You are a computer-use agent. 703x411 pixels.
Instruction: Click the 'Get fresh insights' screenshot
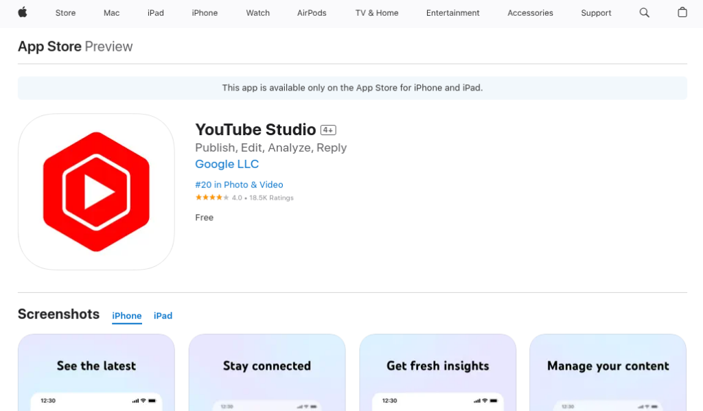[x=437, y=371]
